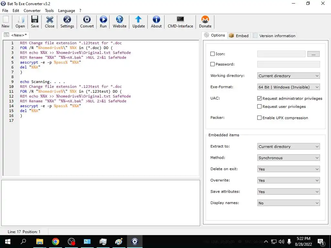Click line 1 REM Change file extension comment

pos(71,43)
